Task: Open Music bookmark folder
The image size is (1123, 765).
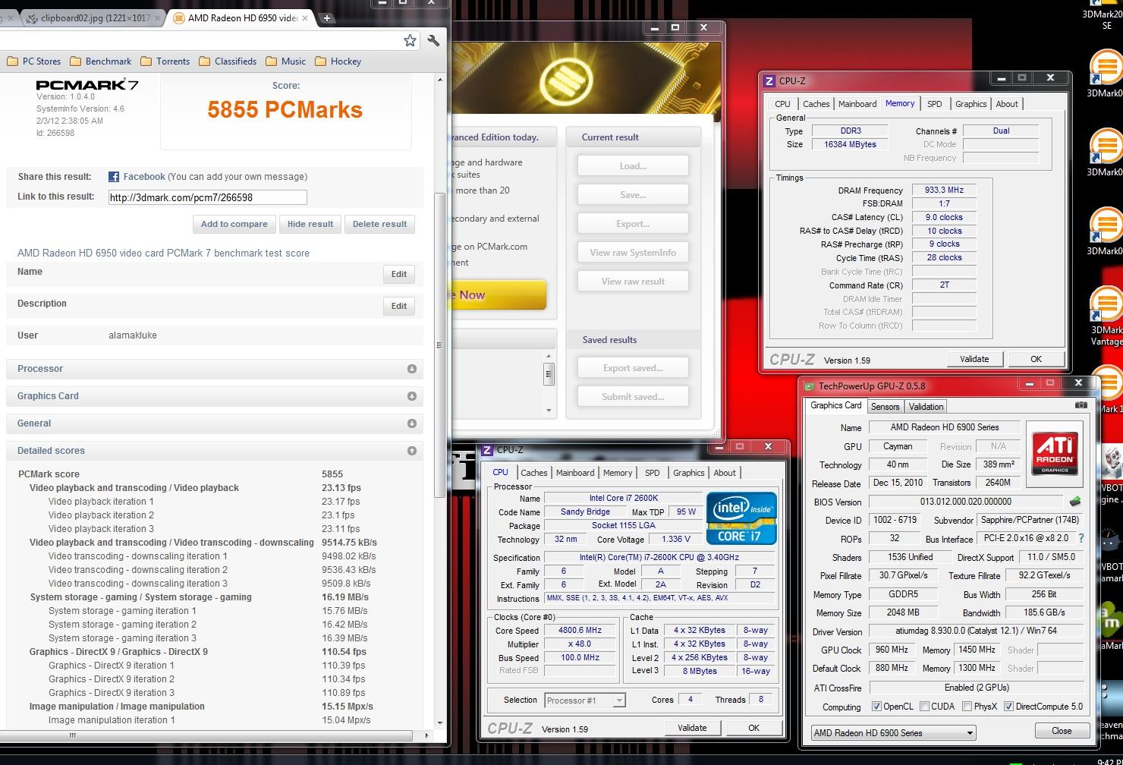Action: (285, 61)
